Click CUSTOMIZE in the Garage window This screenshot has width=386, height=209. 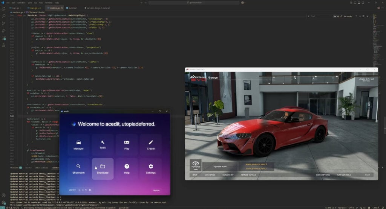coord(210,175)
